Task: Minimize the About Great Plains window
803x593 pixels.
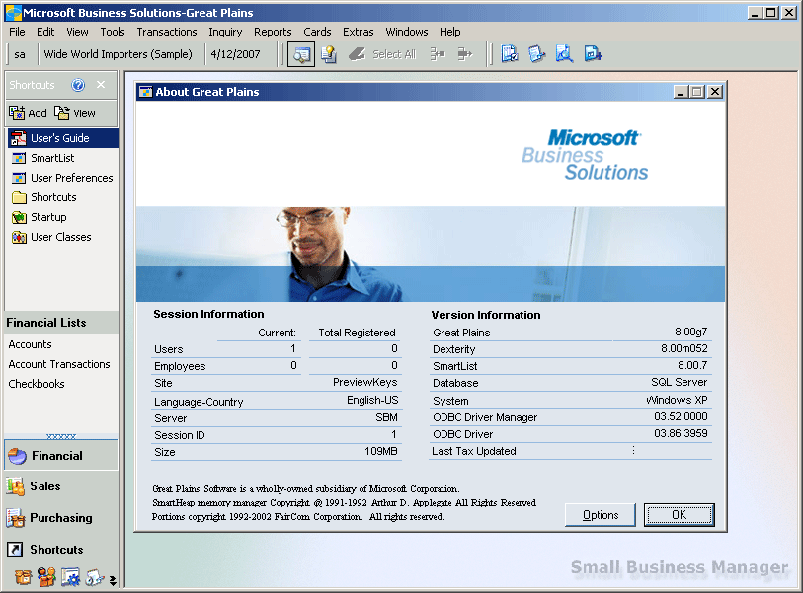Action: pyautogui.click(x=681, y=92)
